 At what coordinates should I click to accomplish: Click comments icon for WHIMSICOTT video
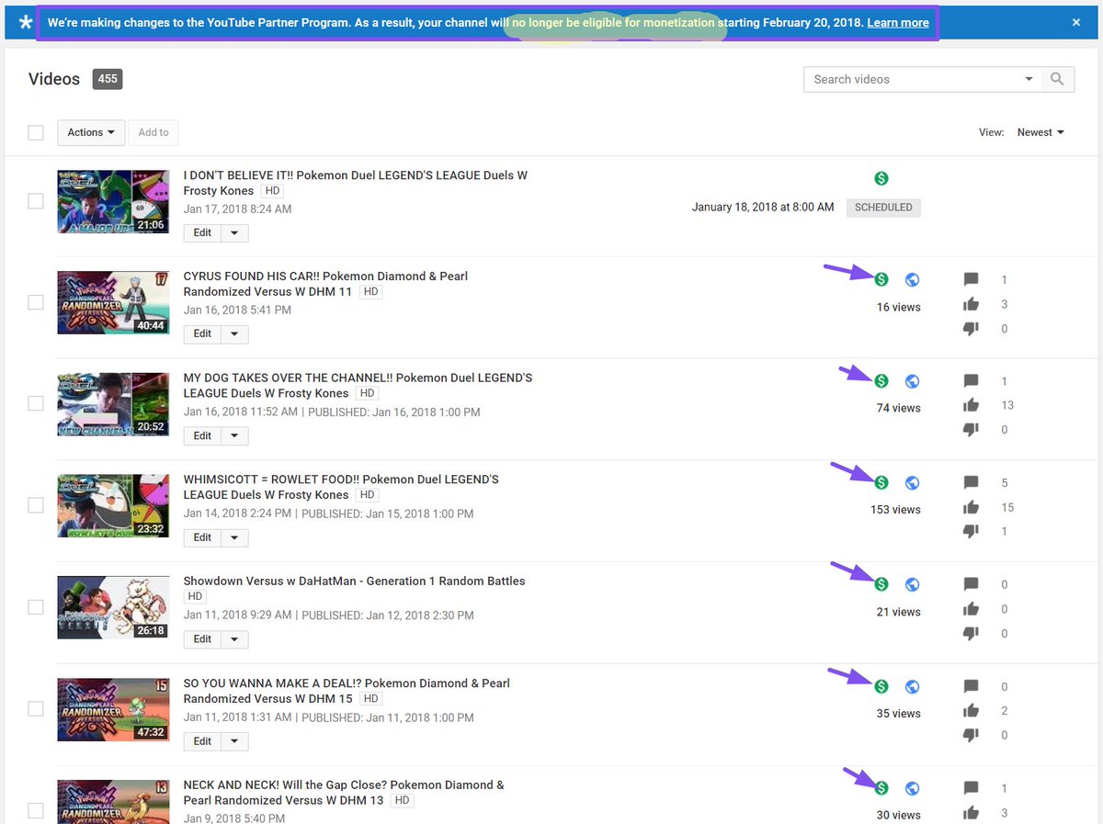pyautogui.click(x=971, y=482)
